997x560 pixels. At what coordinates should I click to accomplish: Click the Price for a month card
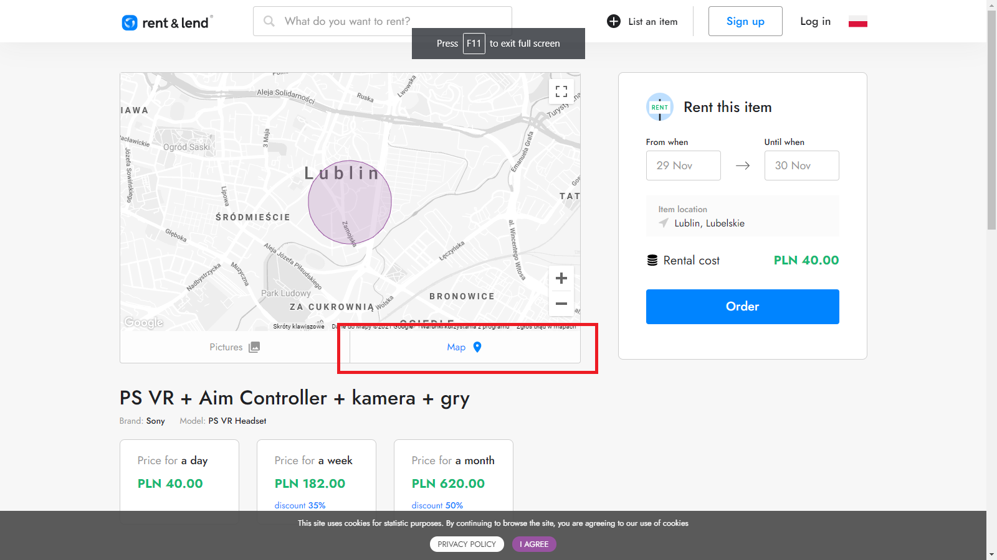(454, 482)
